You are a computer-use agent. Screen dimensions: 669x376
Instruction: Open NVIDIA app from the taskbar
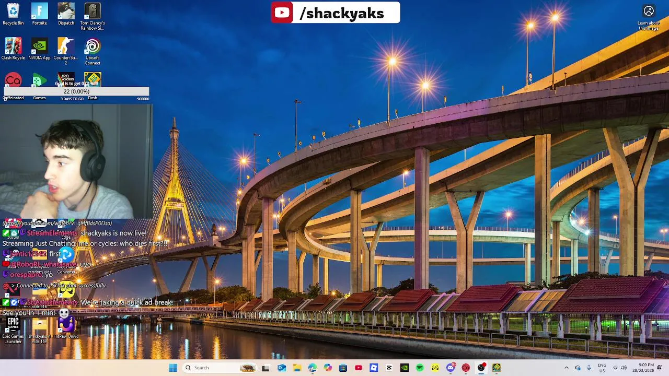[x=405, y=368]
